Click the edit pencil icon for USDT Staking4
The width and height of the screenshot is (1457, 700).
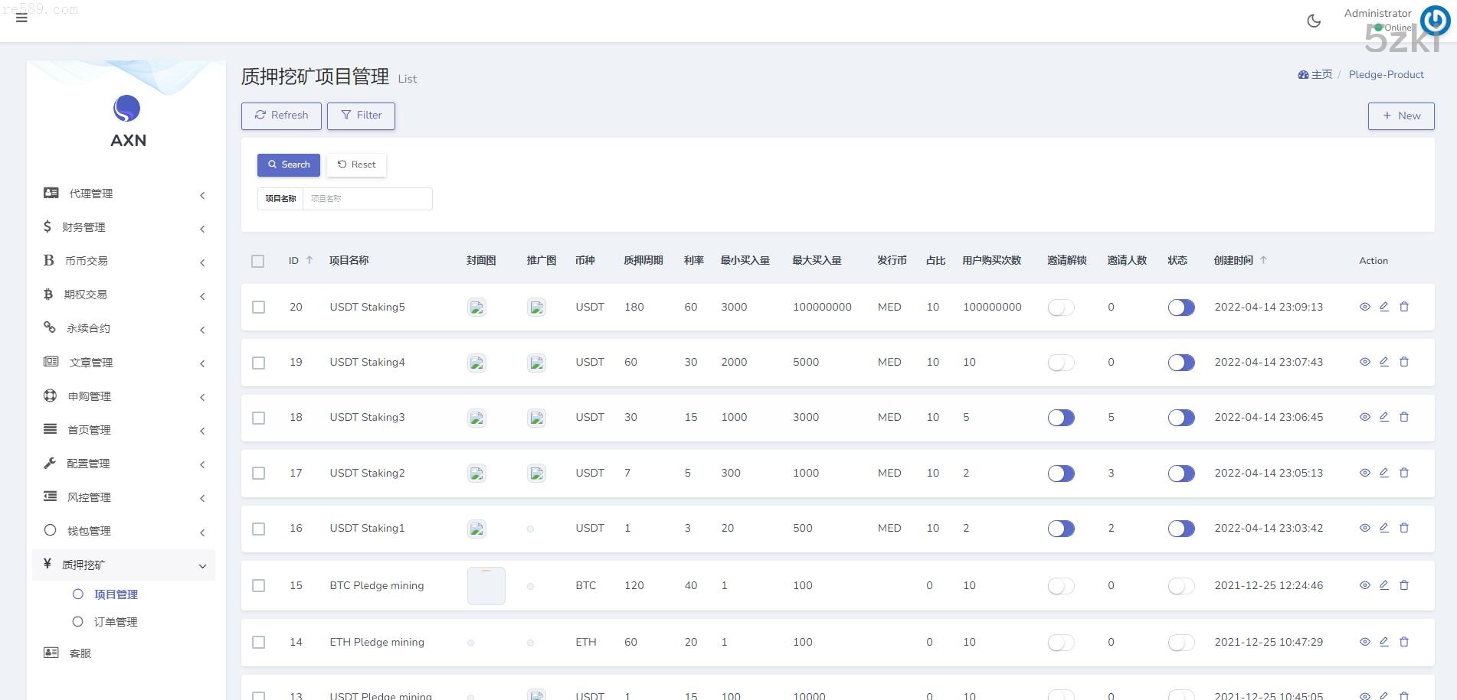click(x=1384, y=362)
